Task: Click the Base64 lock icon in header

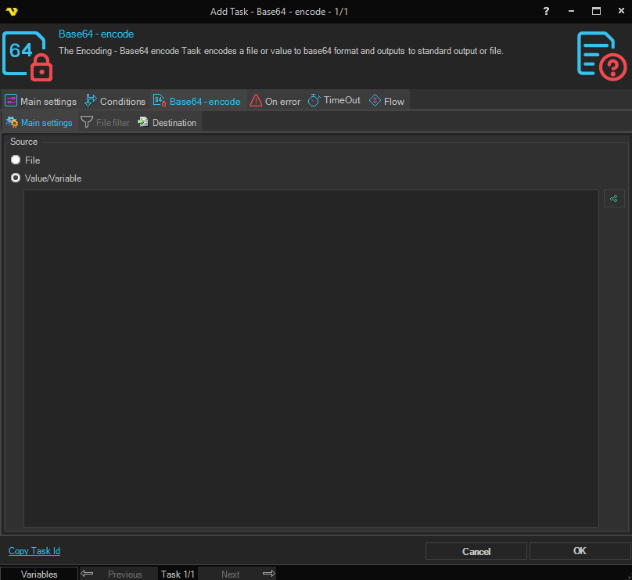Action: (28, 54)
